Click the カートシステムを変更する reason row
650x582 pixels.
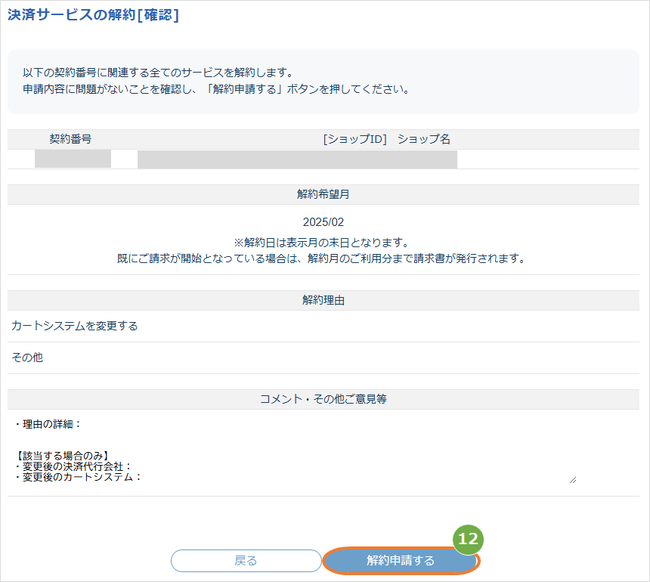tap(323, 327)
